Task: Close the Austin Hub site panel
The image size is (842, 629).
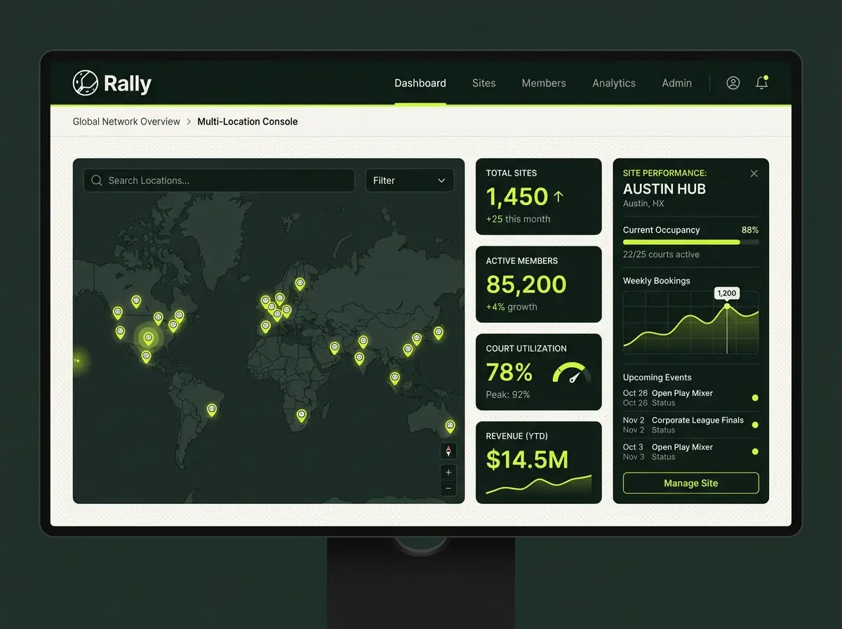Action: [754, 173]
